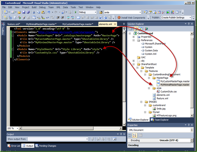Select MTFeatureLogo.png in the tree
Image resolution: width=197 pixels, height=152 pixels.
click(x=166, y=116)
